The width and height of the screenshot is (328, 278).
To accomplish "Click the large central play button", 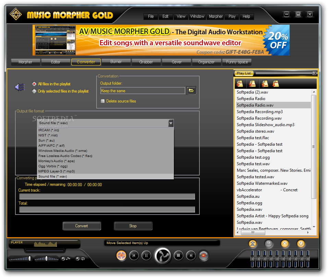I will click(163, 256).
